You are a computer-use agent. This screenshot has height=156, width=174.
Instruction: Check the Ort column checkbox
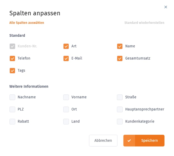(x=66, y=109)
